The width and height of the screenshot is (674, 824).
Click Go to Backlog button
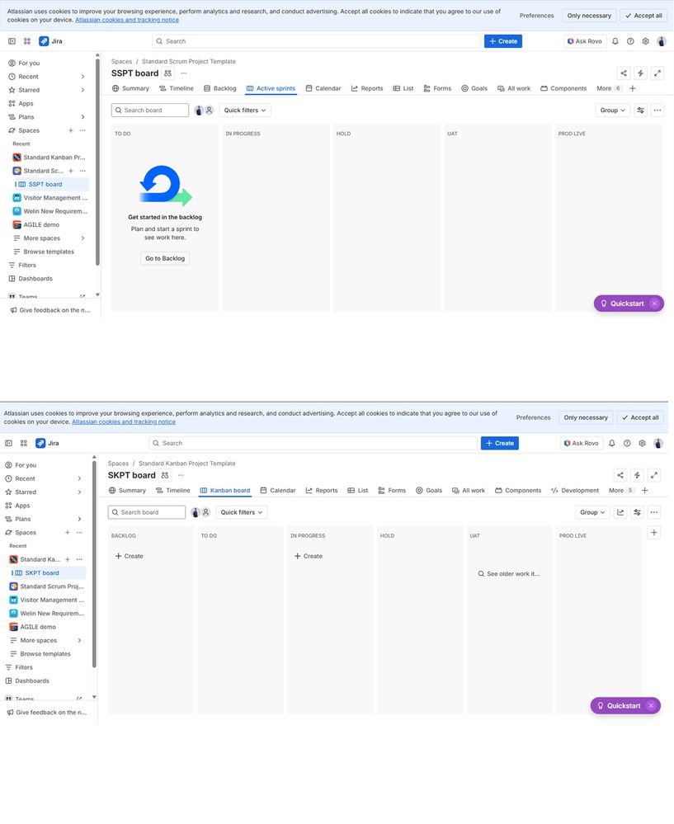click(x=165, y=258)
